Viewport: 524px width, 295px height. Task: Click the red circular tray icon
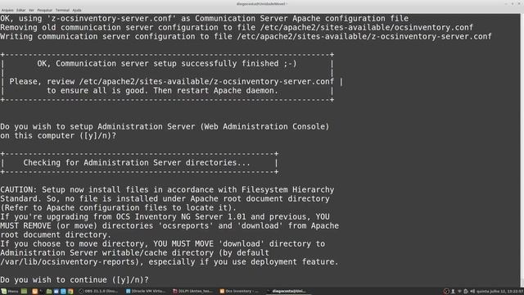click(446, 292)
